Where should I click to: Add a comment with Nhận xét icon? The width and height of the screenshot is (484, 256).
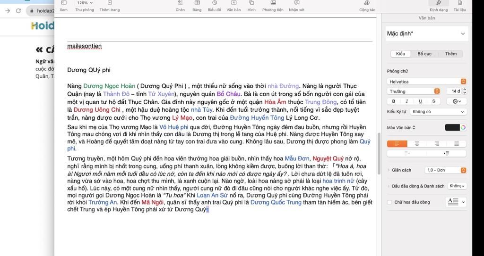click(x=297, y=3)
